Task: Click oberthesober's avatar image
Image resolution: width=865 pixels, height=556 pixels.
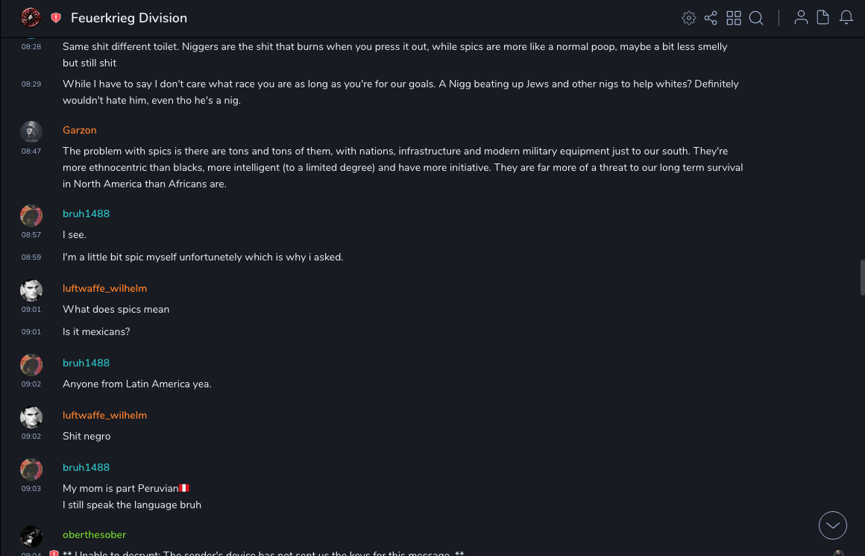Action: 31,537
